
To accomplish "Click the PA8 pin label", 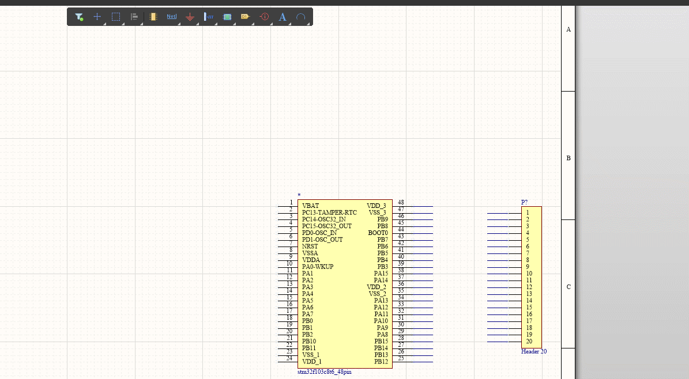I will pyautogui.click(x=383, y=335).
